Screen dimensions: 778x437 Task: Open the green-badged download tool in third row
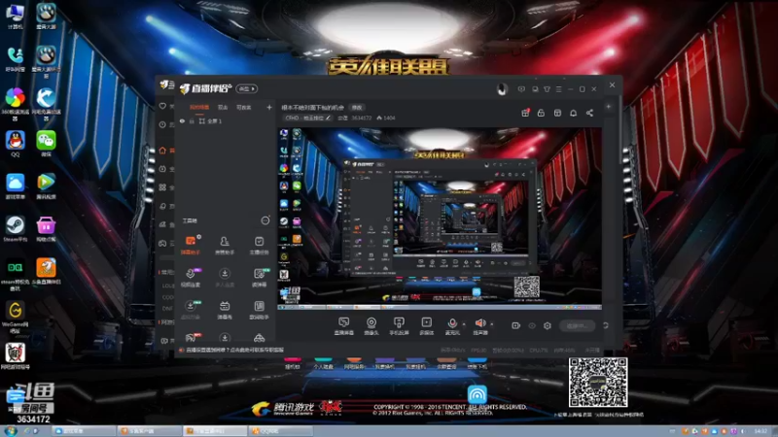(x=191, y=310)
